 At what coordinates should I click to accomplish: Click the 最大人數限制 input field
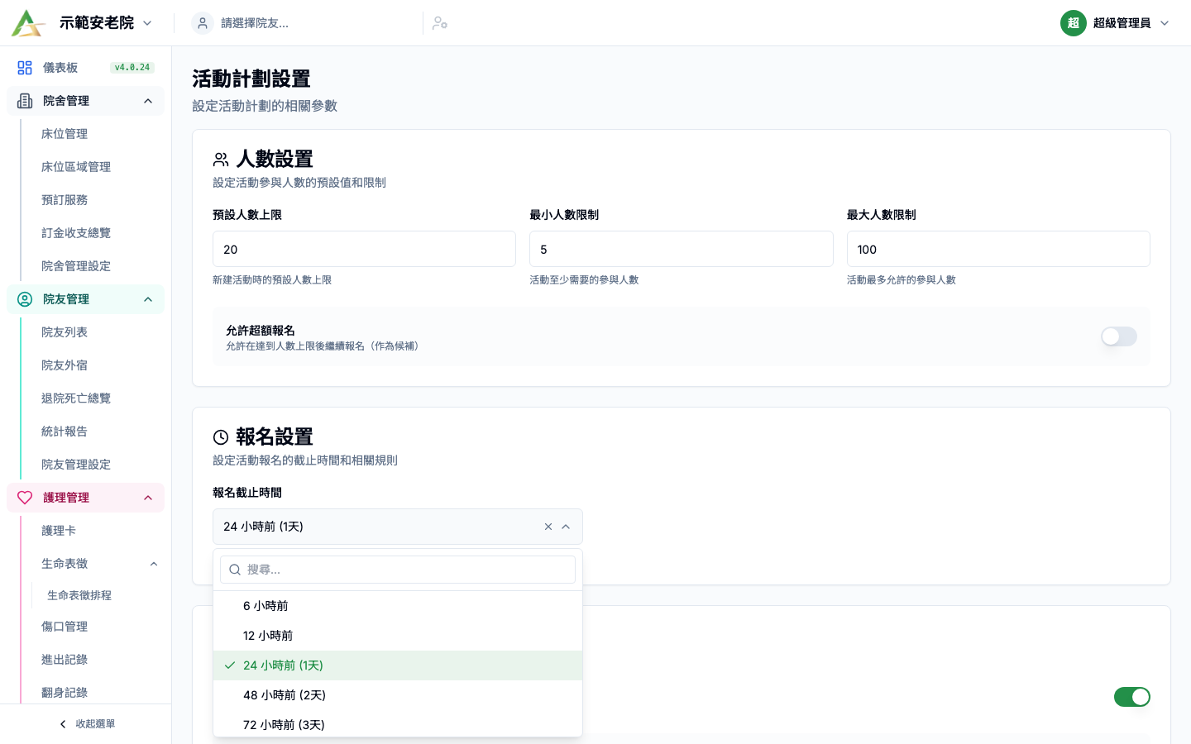pos(998,249)
